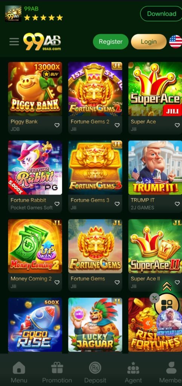The height and width of the screenshot is (386, 182).
Task: Favorite Piggy Bank with heart icon
Action: (57, 125)
